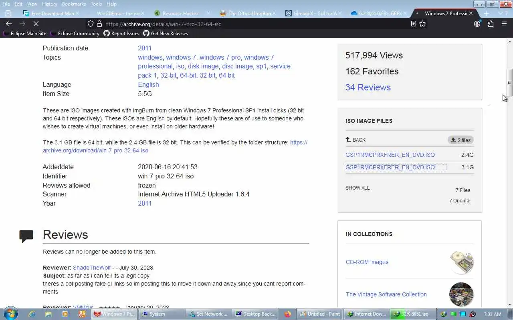Open the 34 Reviews link
The image size is (513, 320).
click(368, 87)
